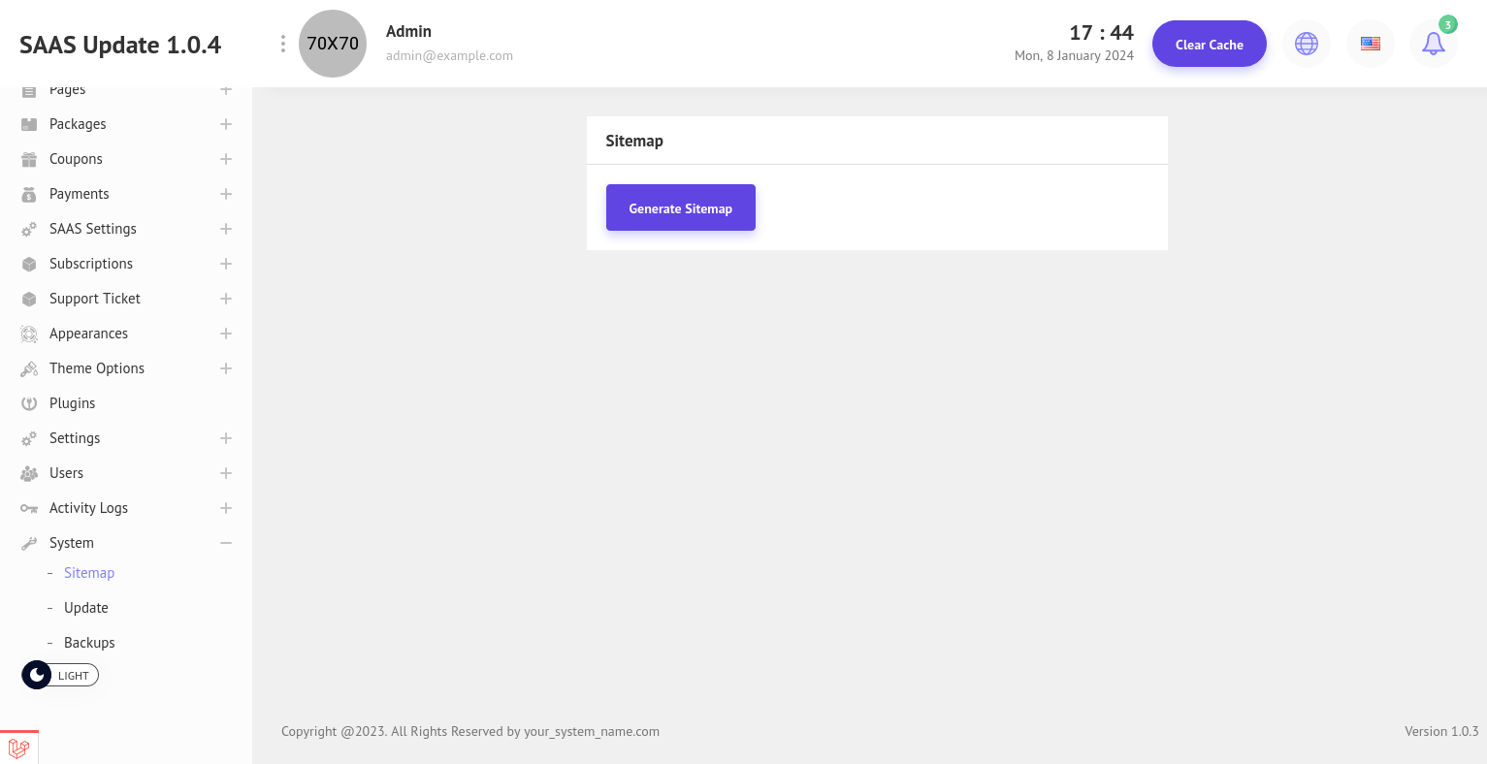Expand the Theme Options submenu

tap(225, 368)
